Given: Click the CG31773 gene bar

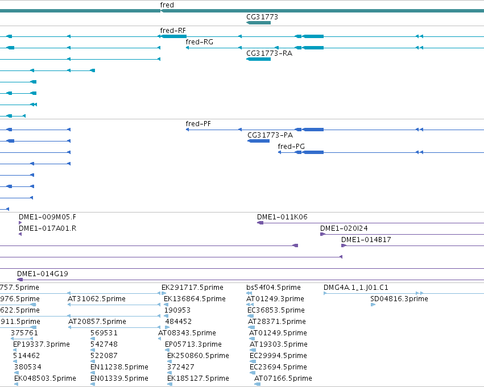Looking at the screenshot, I should [258, 23].
